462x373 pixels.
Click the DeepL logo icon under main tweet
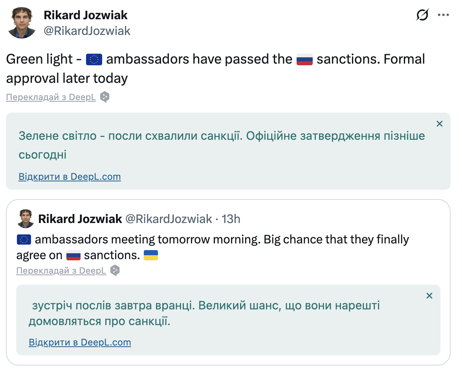click(x=104, y=97)
